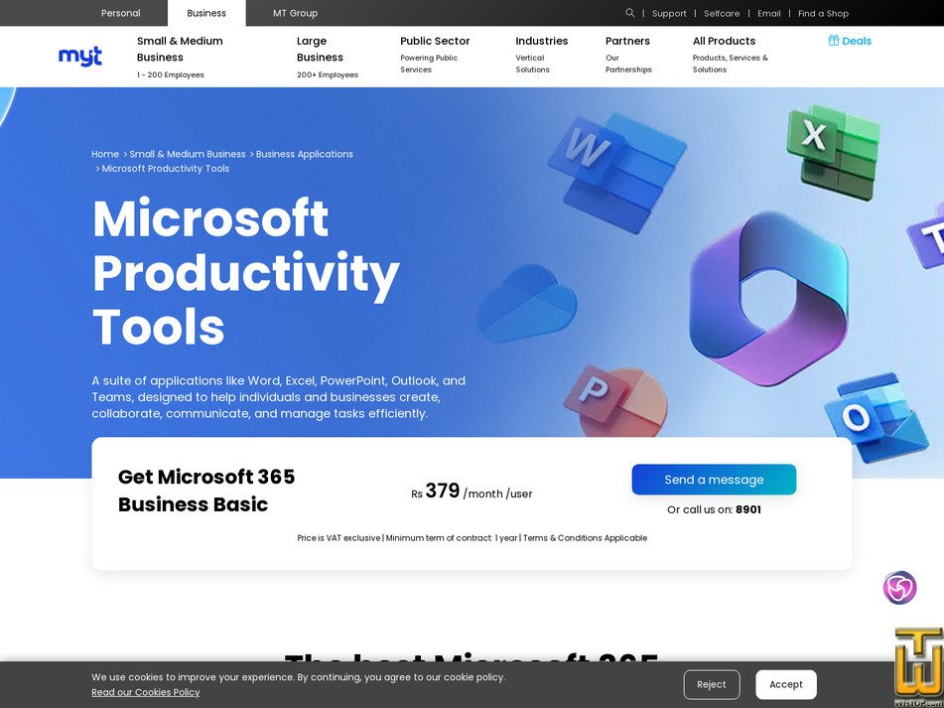The image size is (944, 708).
Task: Open the floating chat assistant icon
Action: click(x=899, y=588)
